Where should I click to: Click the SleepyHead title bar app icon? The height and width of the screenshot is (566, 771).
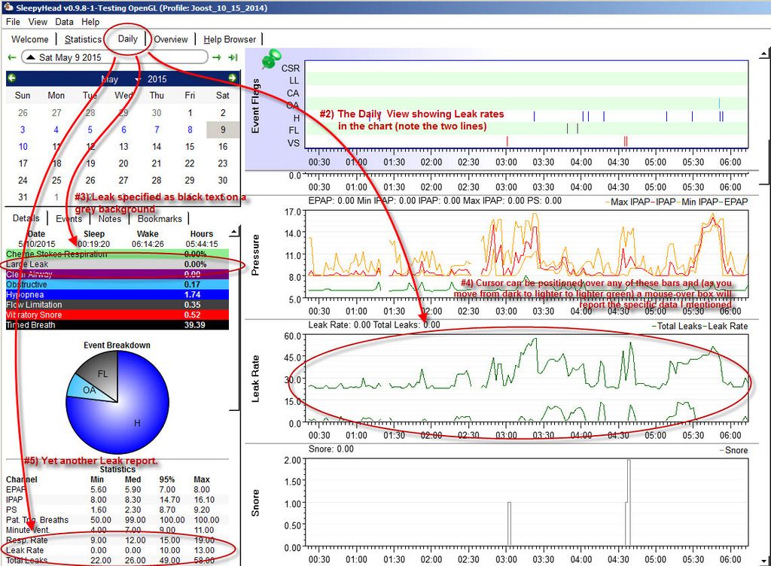pyautogui.click(x=8, y=7)
